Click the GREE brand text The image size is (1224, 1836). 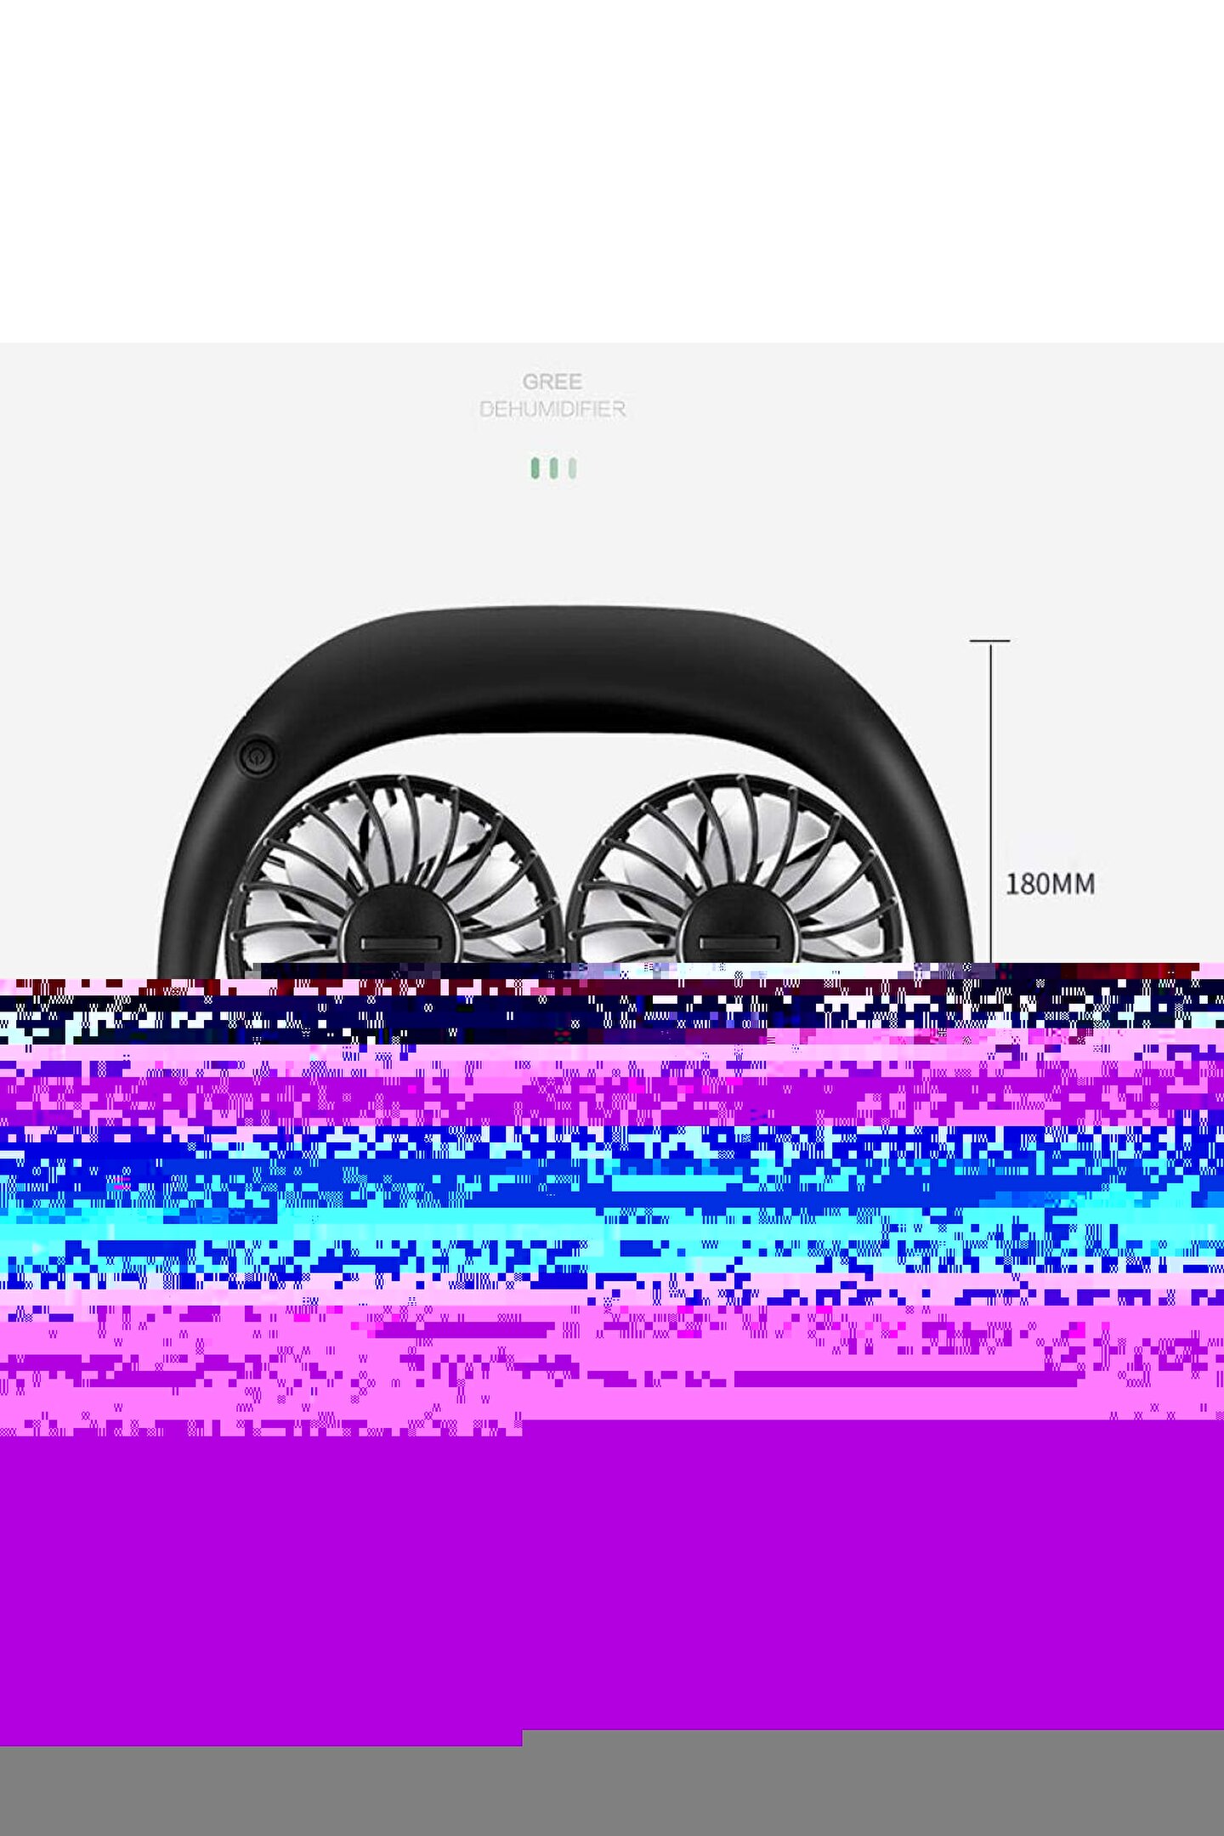click(x=552, y=382)
